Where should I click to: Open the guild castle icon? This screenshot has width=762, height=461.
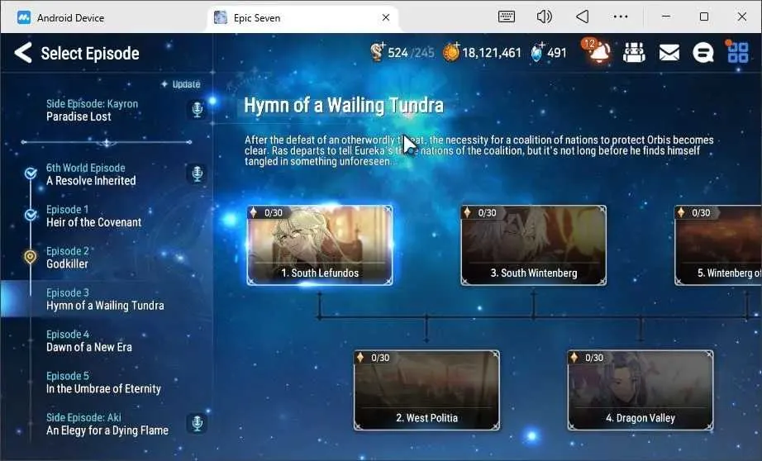pos(634,53)
